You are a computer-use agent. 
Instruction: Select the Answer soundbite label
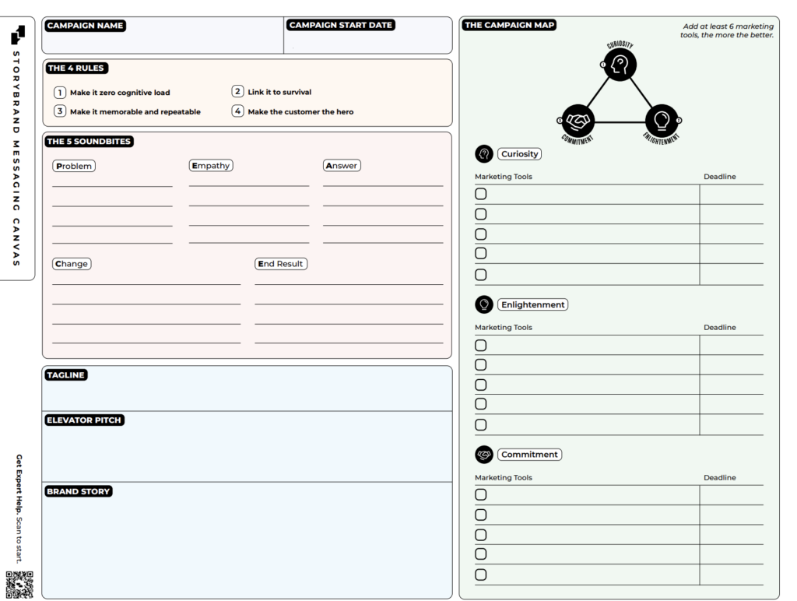[342, 165]
